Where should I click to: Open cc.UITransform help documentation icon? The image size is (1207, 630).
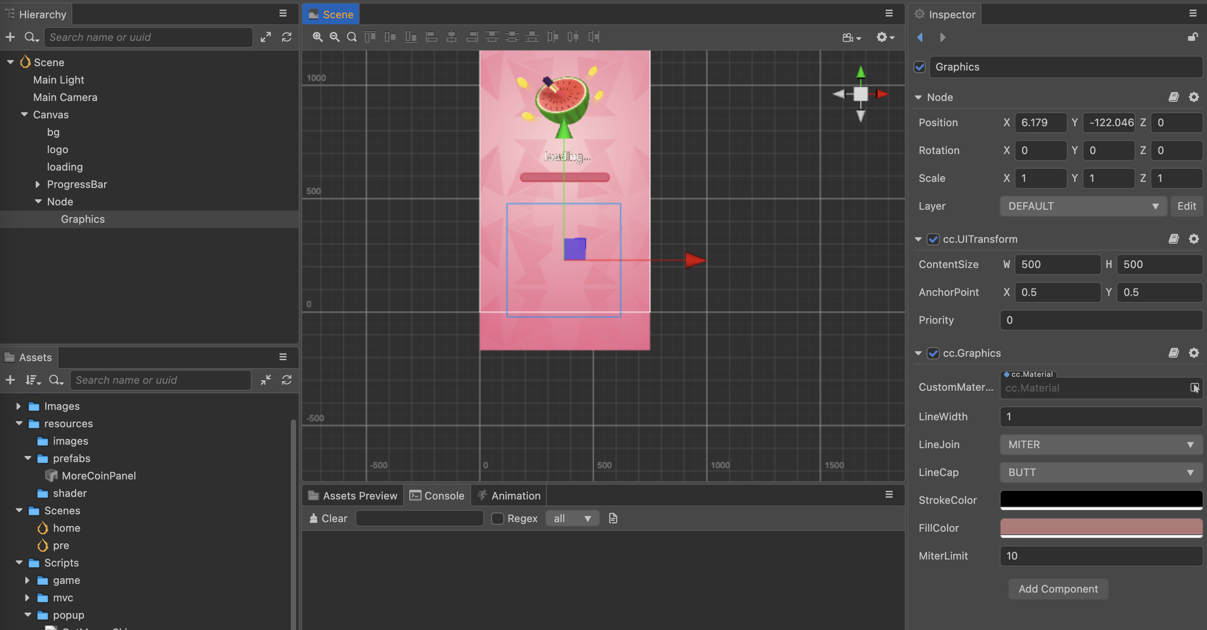coord(1173,239)
